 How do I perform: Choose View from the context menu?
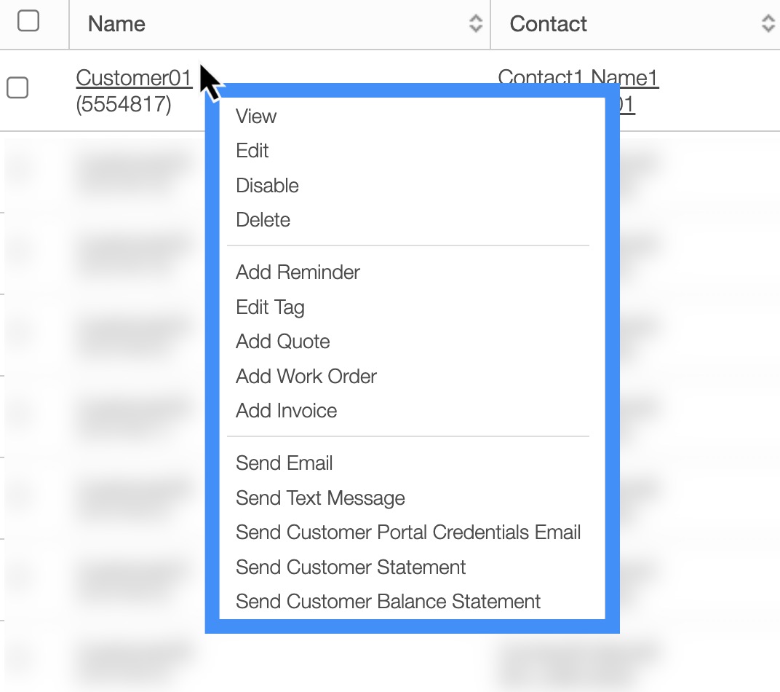256,117
